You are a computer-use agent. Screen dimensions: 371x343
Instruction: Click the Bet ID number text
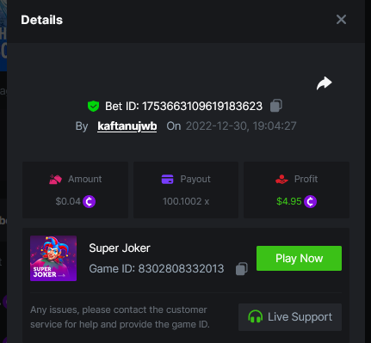[202, 107]
